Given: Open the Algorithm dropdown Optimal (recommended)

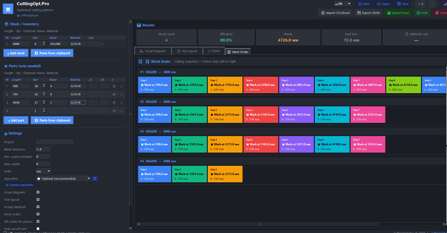Looking at the screenshot, I should [x=63, y=179].
